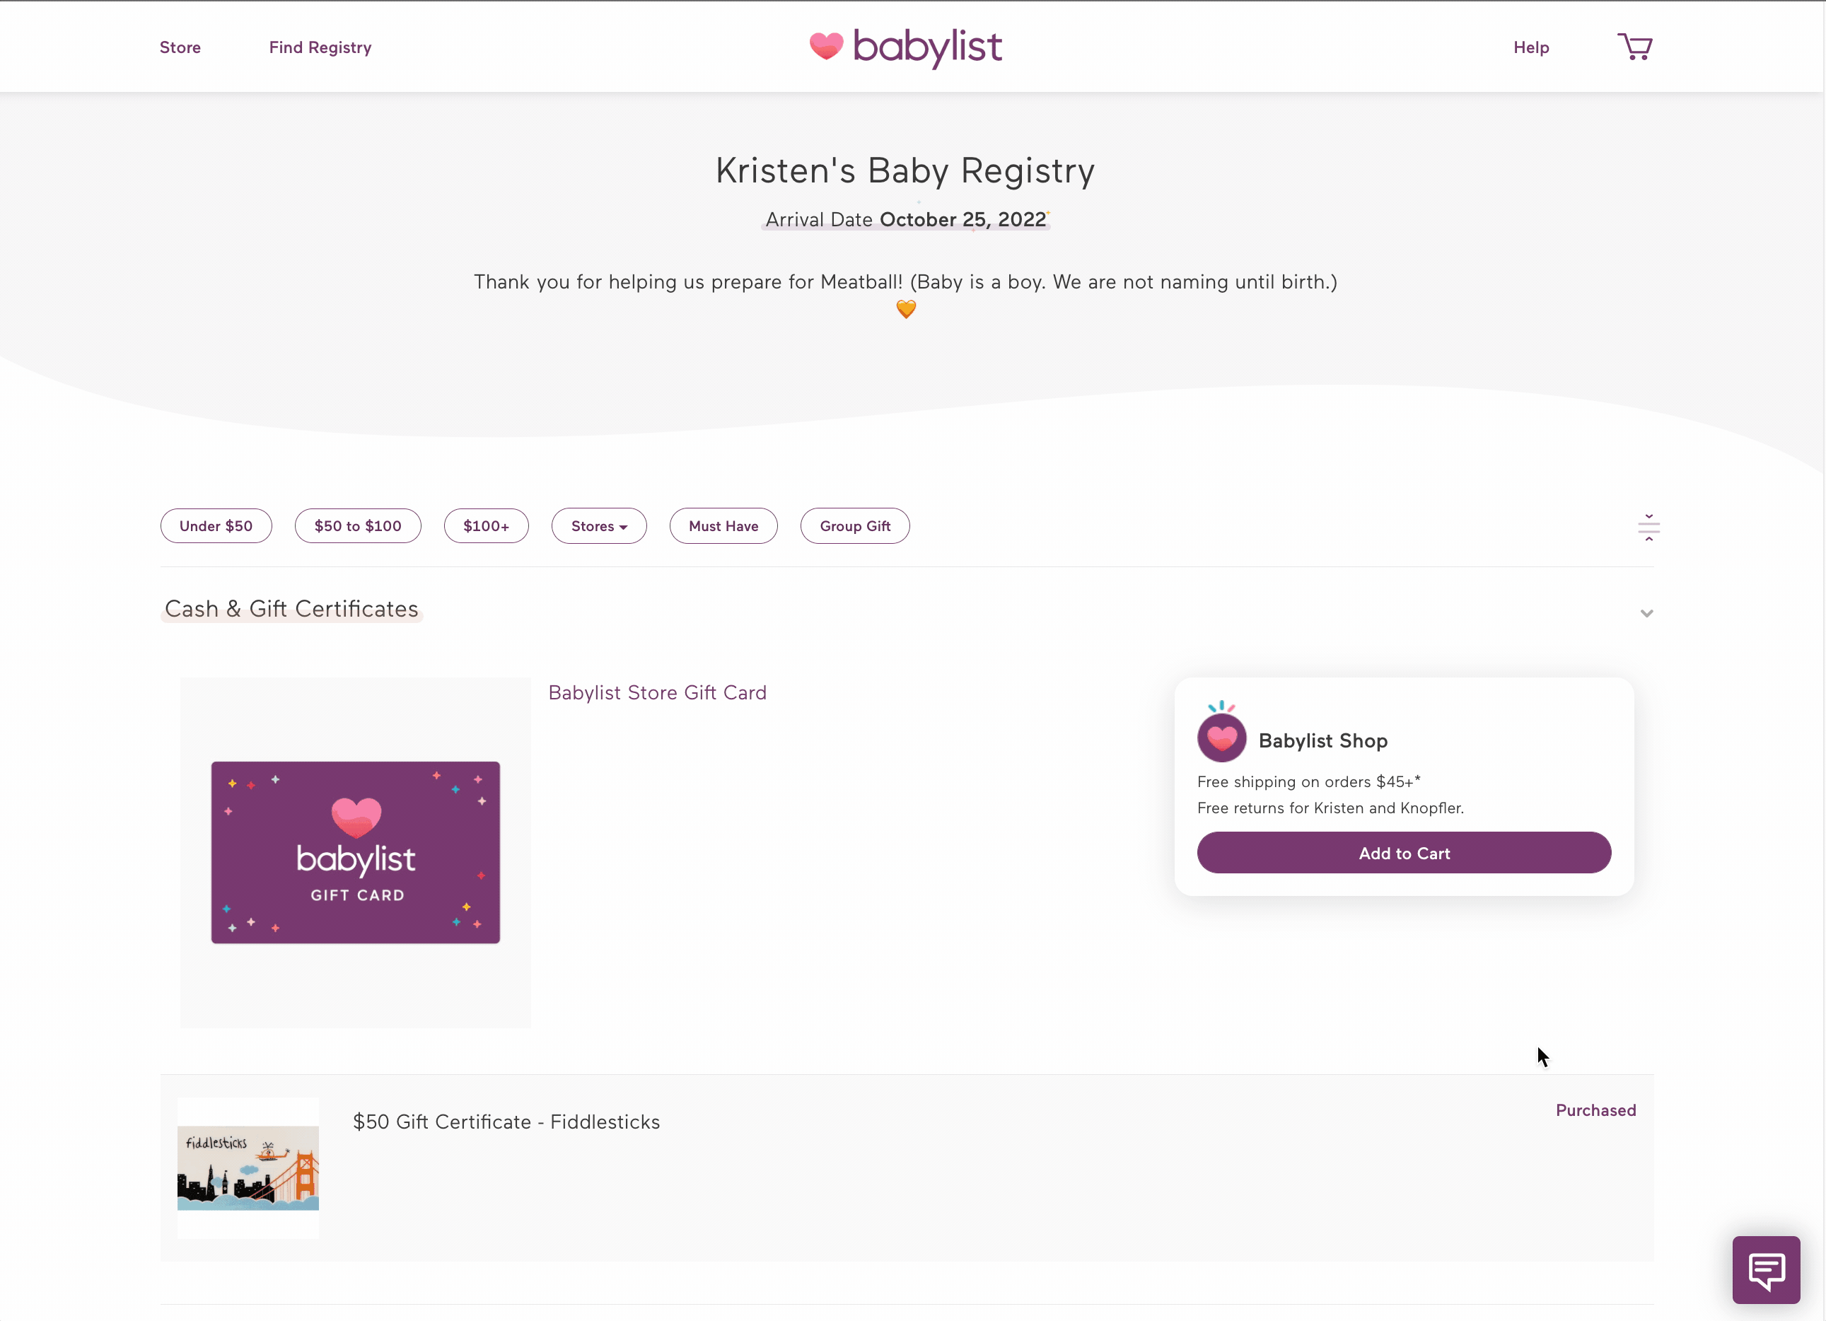Click the shopping cart icon
This screenshot has width=1826, height=1321.
click(1634, 47)
